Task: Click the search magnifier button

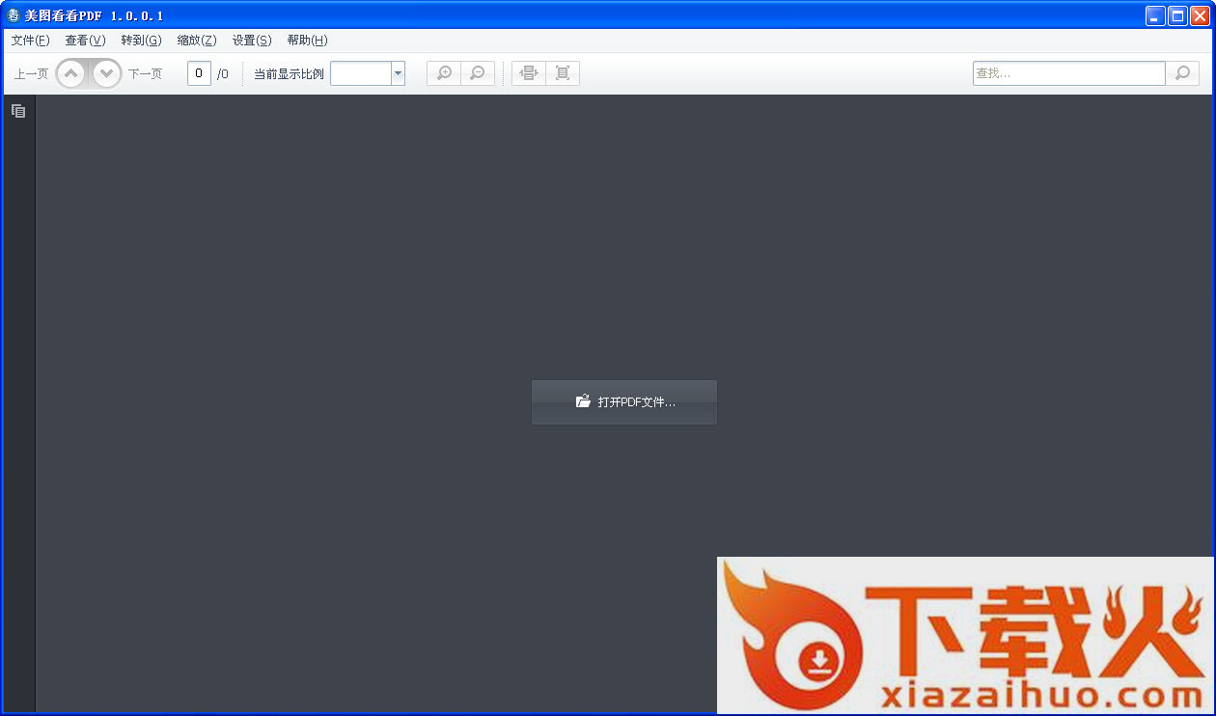Action: tap(1182, 73)
